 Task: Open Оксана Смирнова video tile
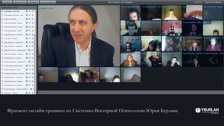pyautogui.click(x=213, y=59)
